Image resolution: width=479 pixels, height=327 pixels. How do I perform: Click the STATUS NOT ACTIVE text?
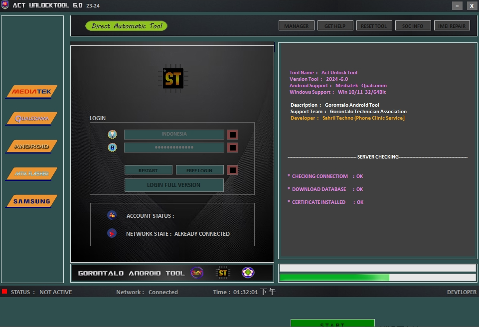click(41, 292)
